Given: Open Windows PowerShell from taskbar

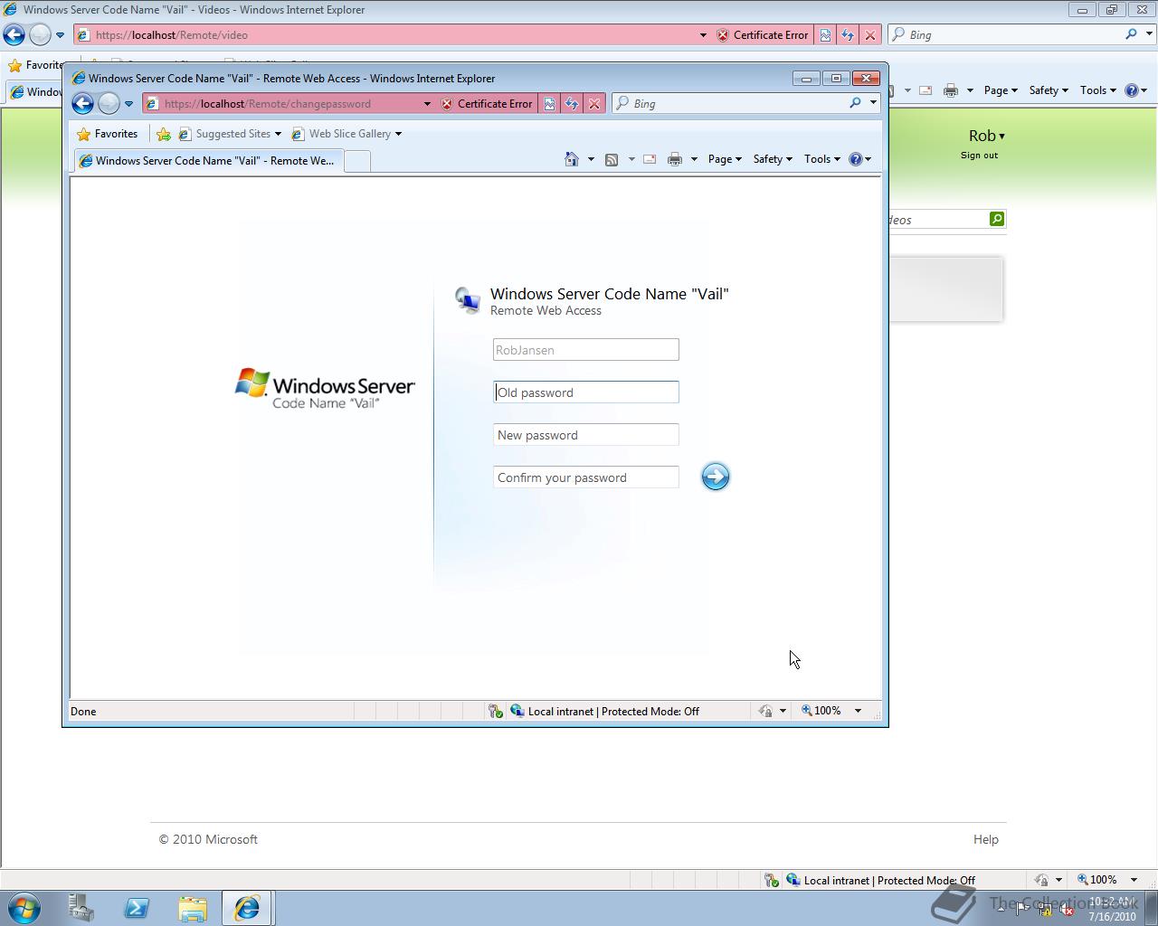Looking at the screenshot, I should (137, 908).
